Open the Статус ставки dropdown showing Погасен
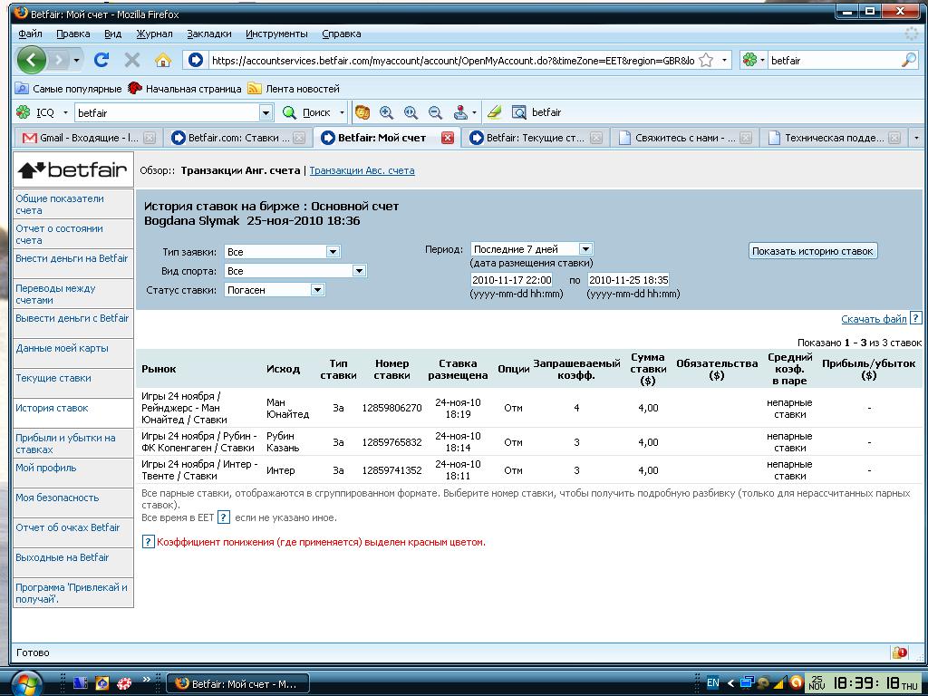This screenshot has width=928, height=696. point(317,290)
